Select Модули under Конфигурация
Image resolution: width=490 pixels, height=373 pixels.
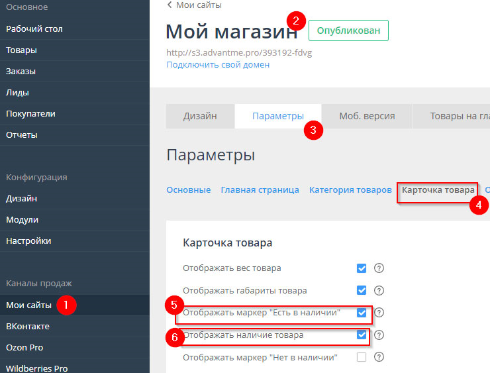pyautogui.click(x=22, y=220)
